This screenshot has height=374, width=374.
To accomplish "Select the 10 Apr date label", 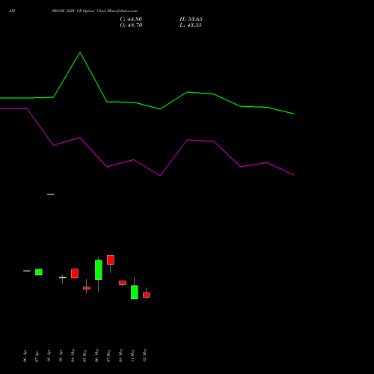I will point(49,356).
